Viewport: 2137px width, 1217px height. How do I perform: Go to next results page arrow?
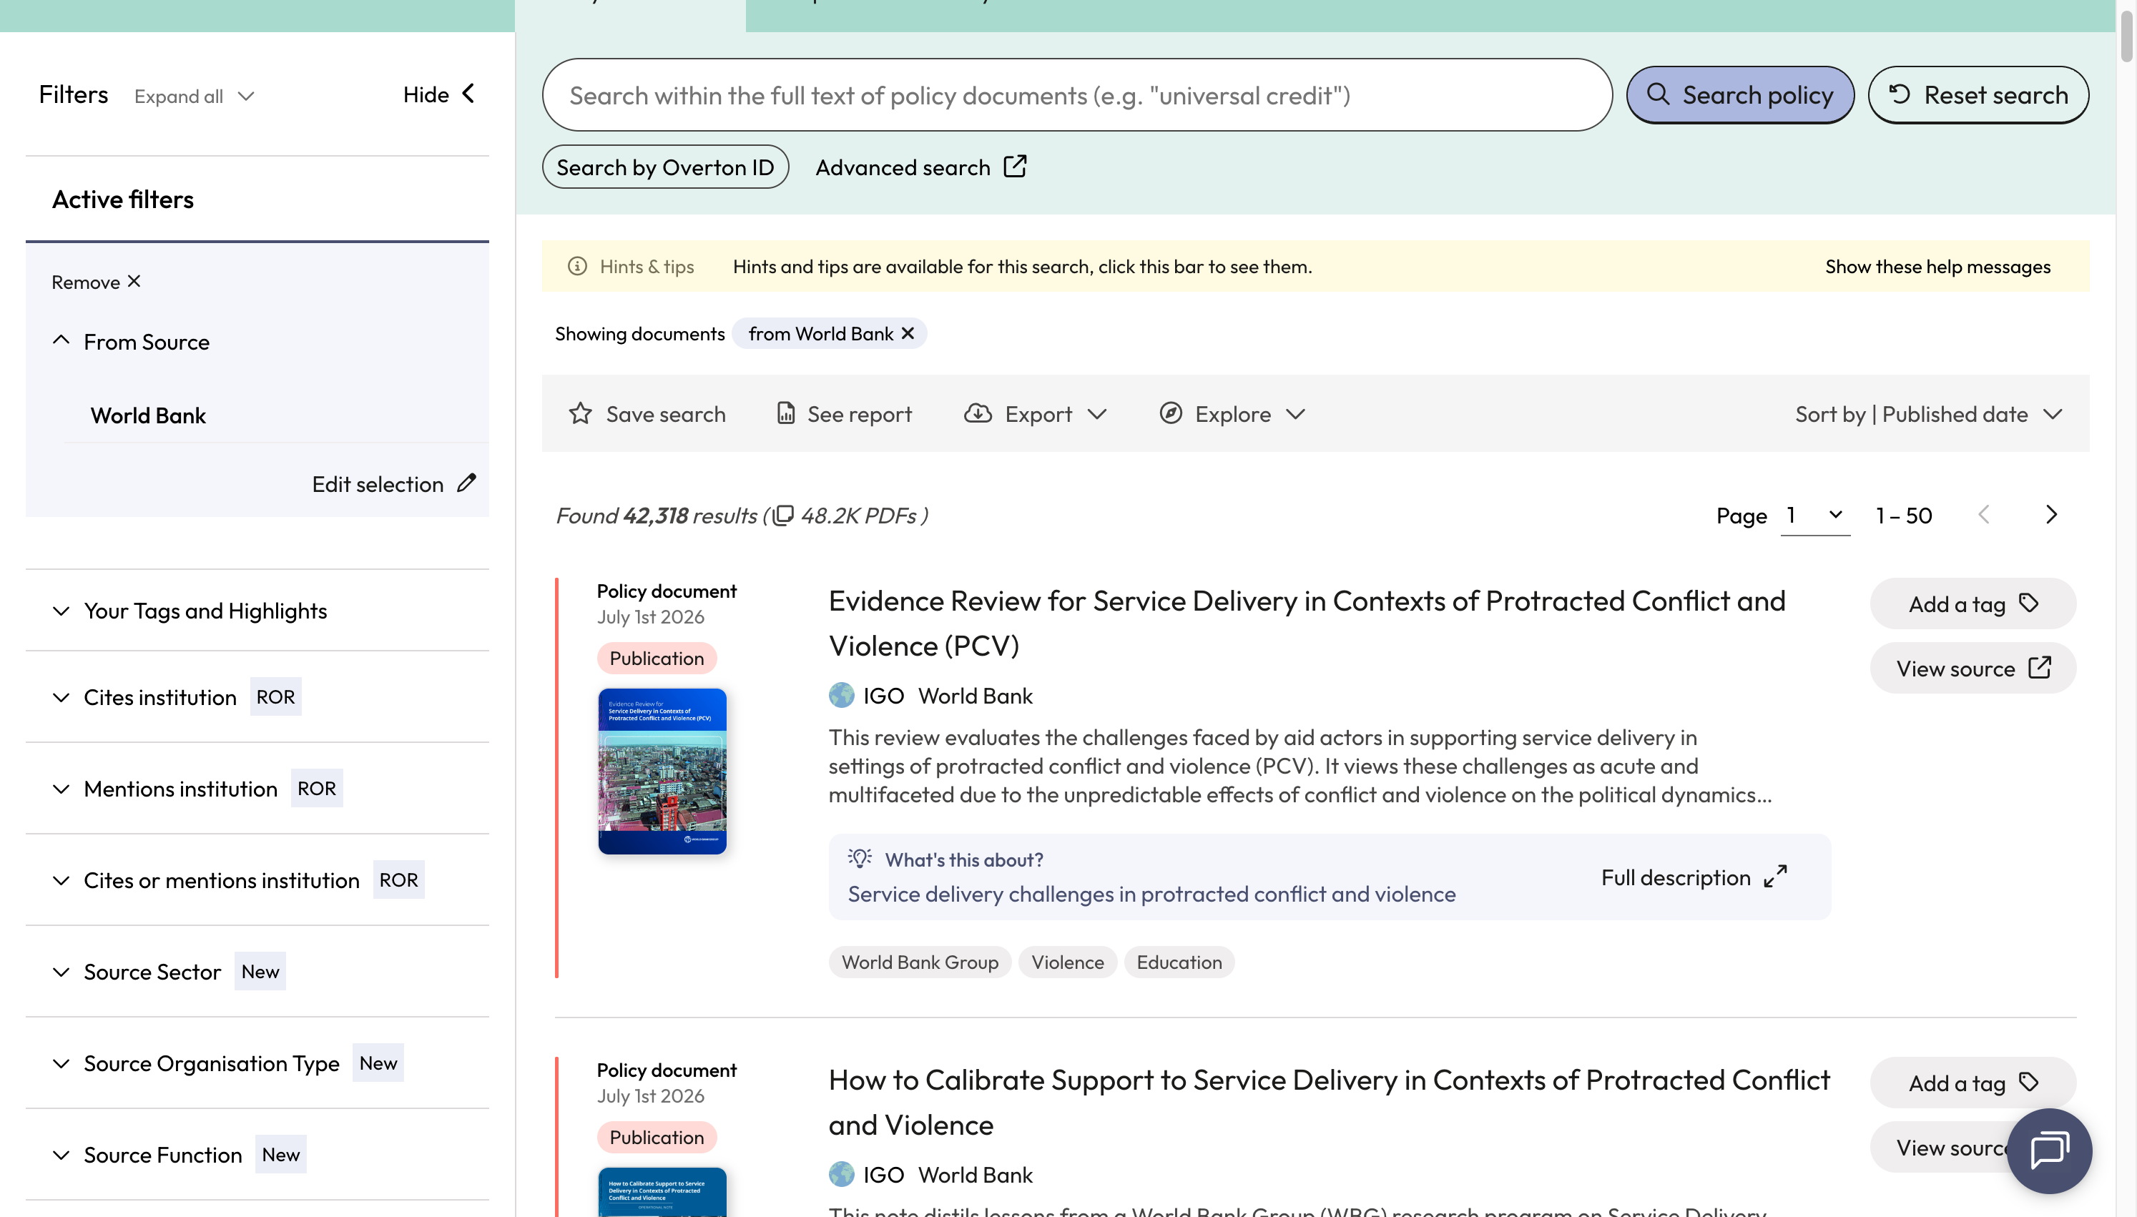(x=2051, y=515)
